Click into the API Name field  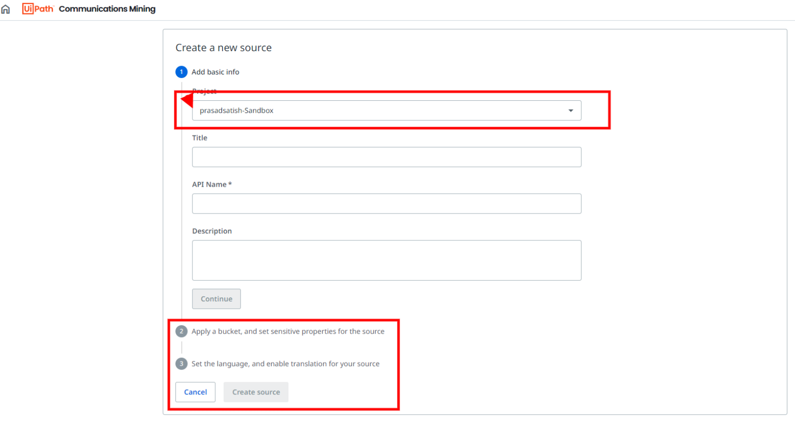click(386, 204)
